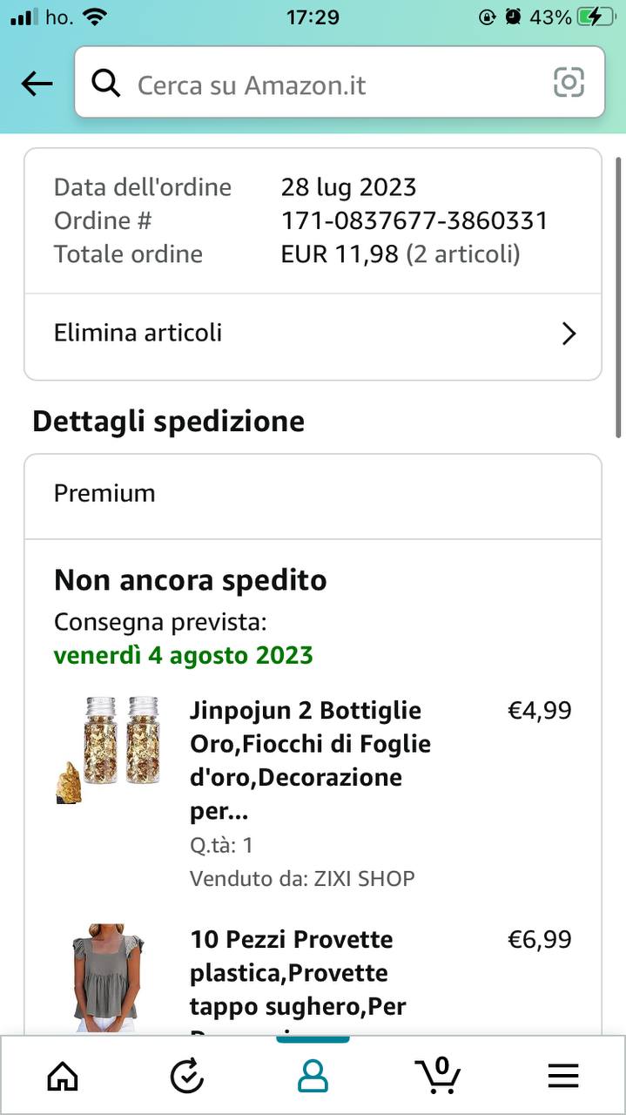Image resolution: width=626 pixels, height=1115 pixels.
Task: Open the camera scan icon
Action: 569,83
